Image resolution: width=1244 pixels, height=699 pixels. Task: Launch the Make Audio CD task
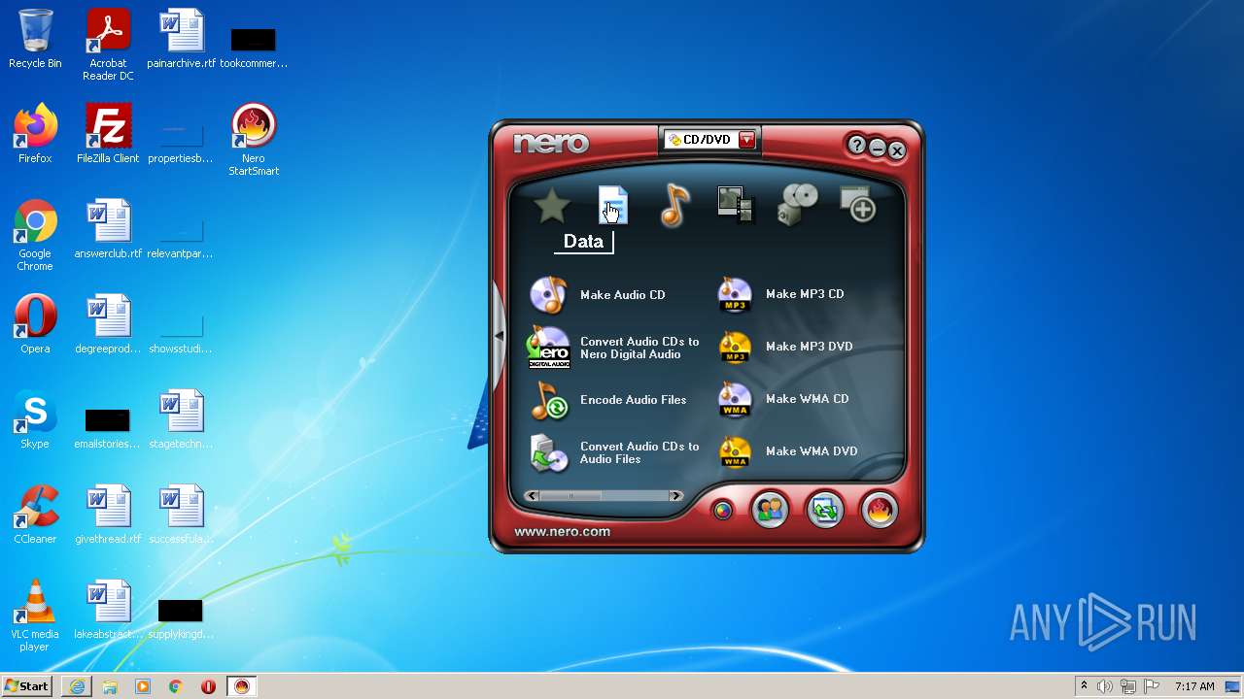point(599,294)
